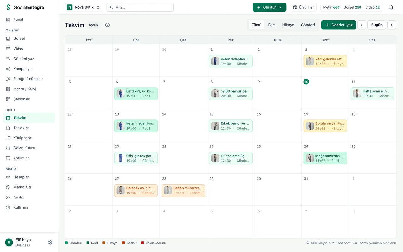403x252 pixels.
Task: Go to previous month with left chevron
Action: click(362, 25)
